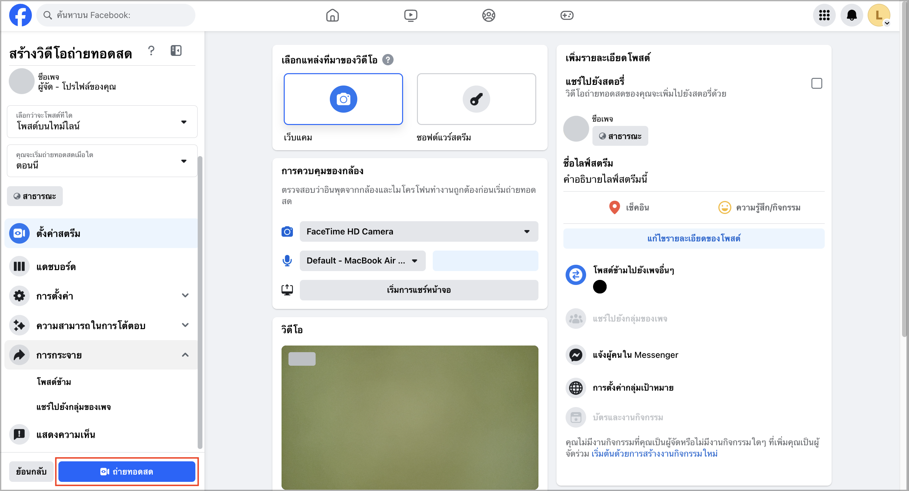Select the เว็บแคม webcam video source
The image size is (909, 491).
coord(343,99)
